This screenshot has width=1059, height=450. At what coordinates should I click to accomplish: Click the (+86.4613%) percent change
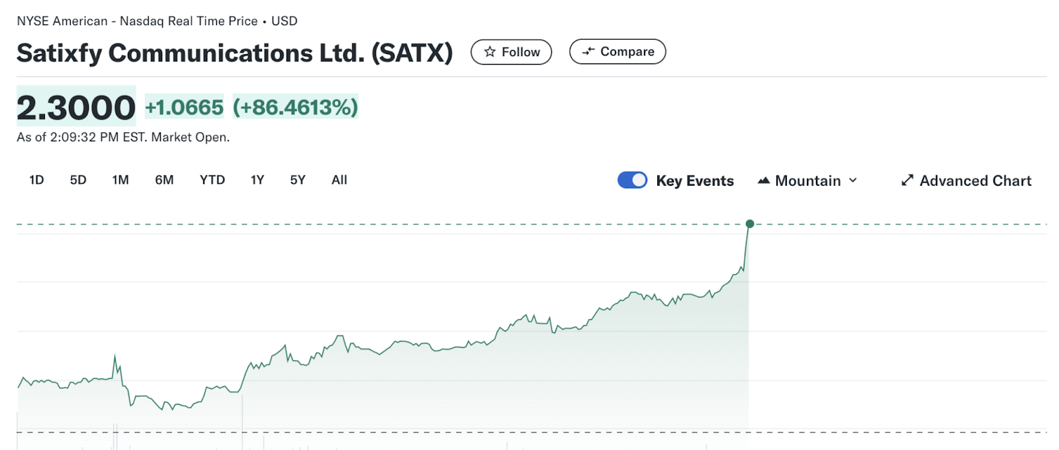[x=295, y=107]
